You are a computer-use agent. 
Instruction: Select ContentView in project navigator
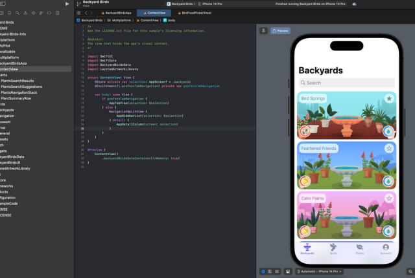[36, 69]
